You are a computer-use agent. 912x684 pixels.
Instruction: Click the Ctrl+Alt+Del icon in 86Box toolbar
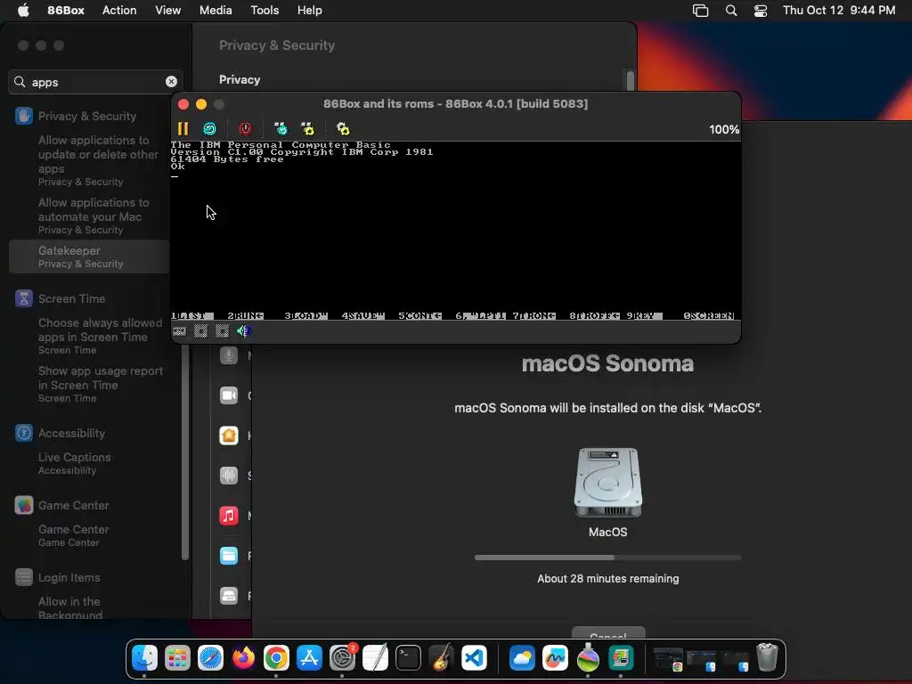281,128
